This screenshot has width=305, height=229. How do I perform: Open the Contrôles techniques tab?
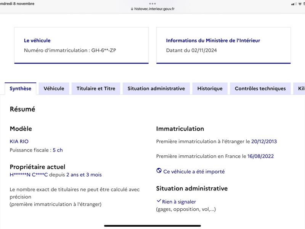pos(260,89)
